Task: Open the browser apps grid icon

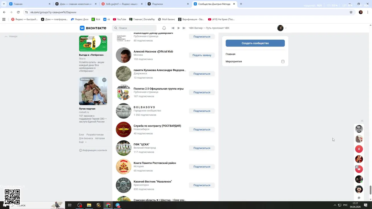Action: [4, 19]
